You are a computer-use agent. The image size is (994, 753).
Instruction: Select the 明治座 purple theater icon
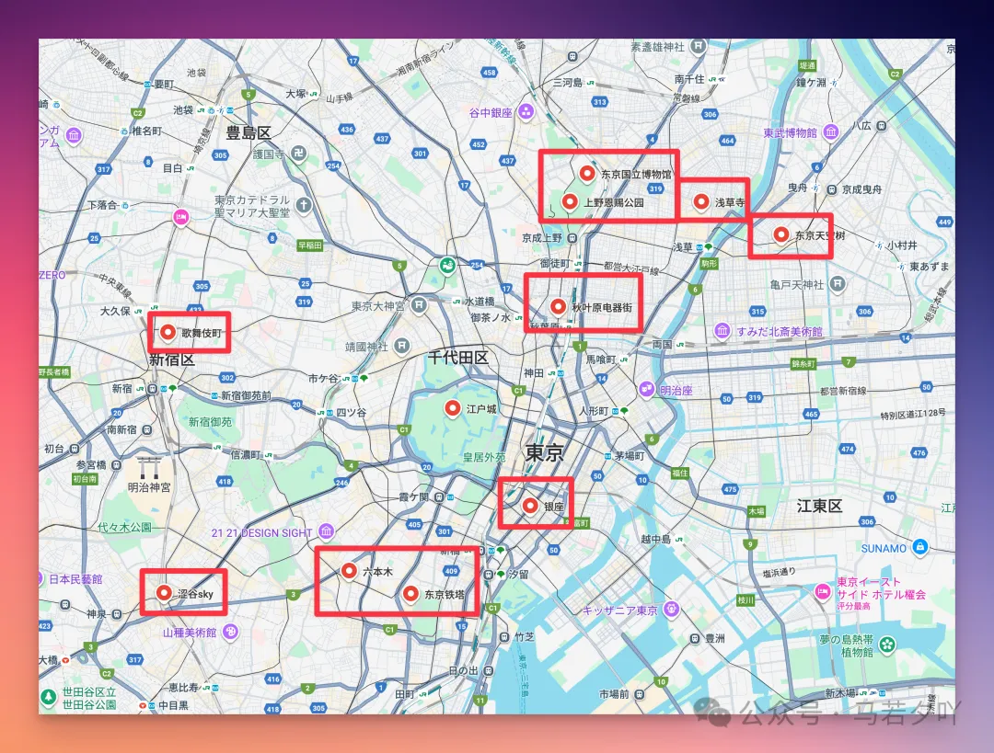click(648, 389)
